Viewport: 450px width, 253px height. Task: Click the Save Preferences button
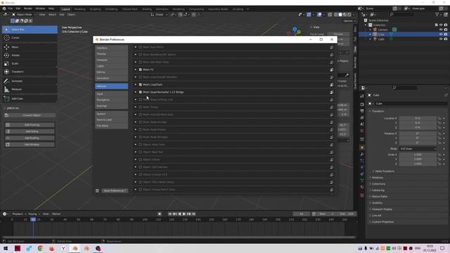coord(115,190)
